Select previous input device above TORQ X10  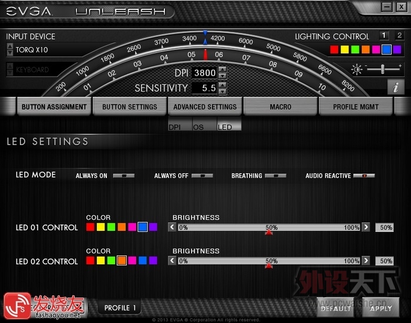[10, 46]
